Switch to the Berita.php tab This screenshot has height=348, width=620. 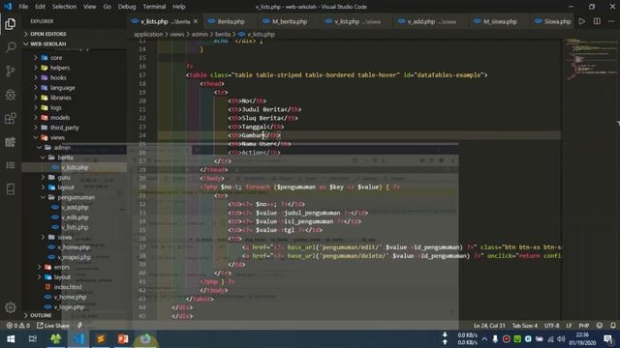(231, 21)
